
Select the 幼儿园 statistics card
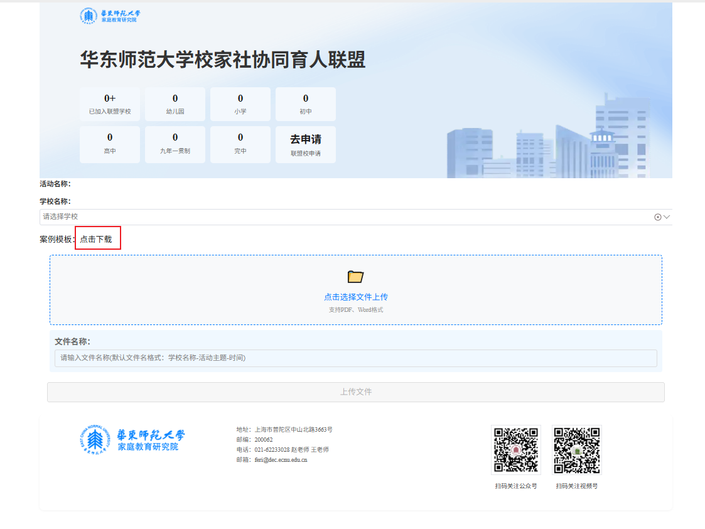point(175,104)
